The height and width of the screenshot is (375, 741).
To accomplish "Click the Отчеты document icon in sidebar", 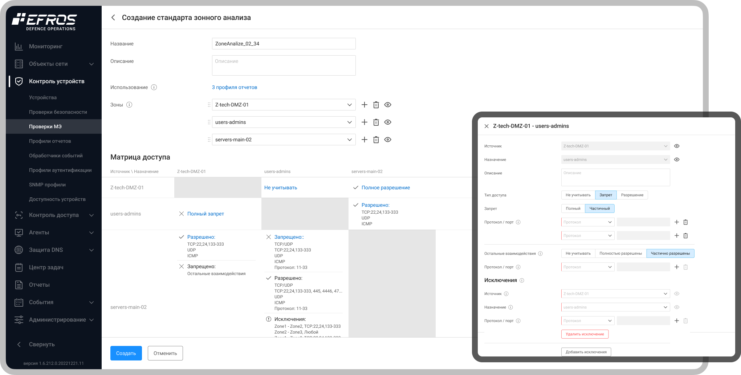I will (x=19, y=285).
